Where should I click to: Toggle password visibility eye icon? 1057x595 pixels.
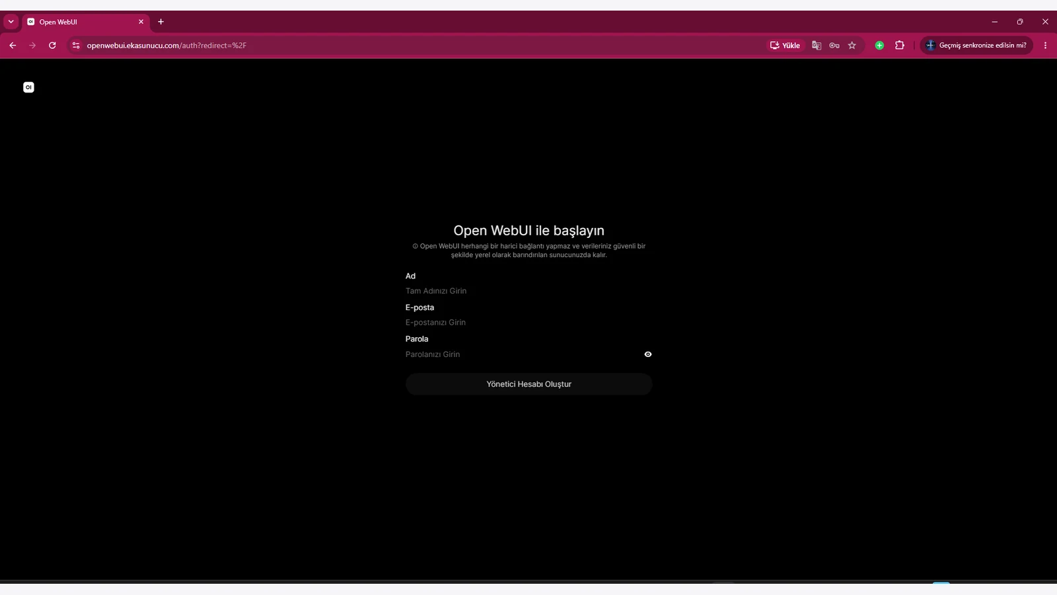pyautogui.click(x=648, y=354)
